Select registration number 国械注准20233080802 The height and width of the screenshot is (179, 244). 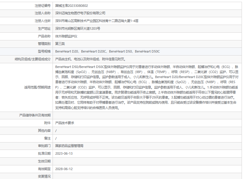pos(71,6)
